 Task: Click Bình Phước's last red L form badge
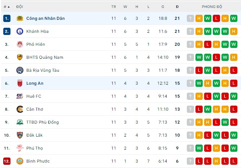coord(233,161)
